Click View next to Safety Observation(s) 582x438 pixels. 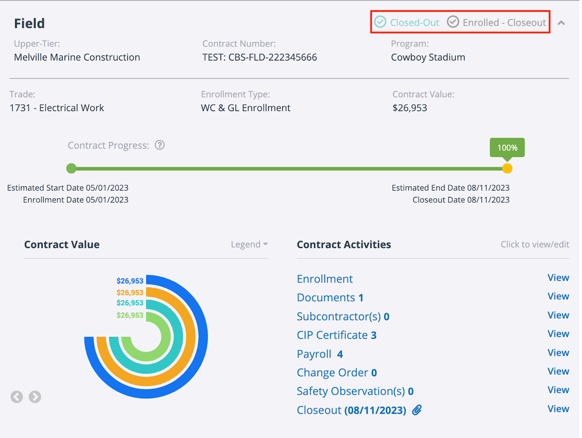point(558,390)
